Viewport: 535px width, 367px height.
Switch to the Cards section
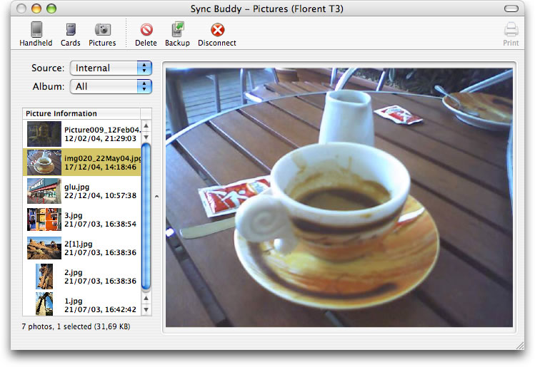click(70, 33)
